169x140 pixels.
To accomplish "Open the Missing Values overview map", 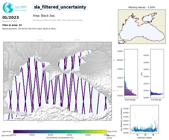I will point(142,27).
